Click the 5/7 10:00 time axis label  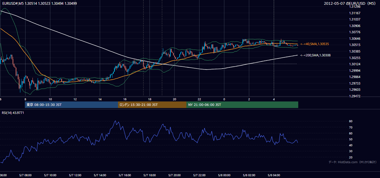click(50, 175)
